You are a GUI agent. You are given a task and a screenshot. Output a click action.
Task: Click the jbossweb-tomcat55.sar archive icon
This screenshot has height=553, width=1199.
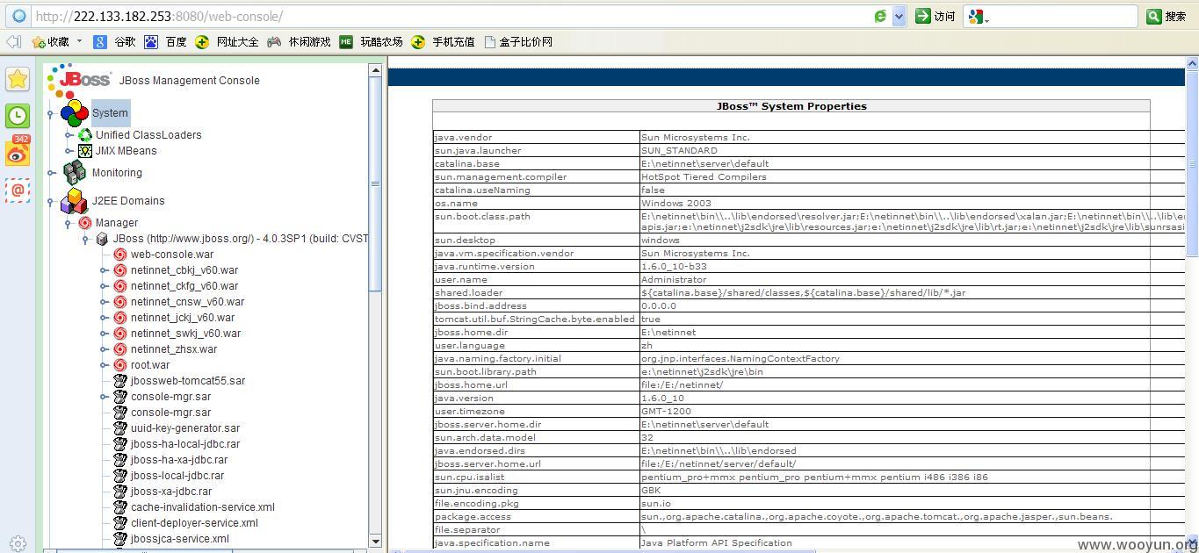coord(120,381)
